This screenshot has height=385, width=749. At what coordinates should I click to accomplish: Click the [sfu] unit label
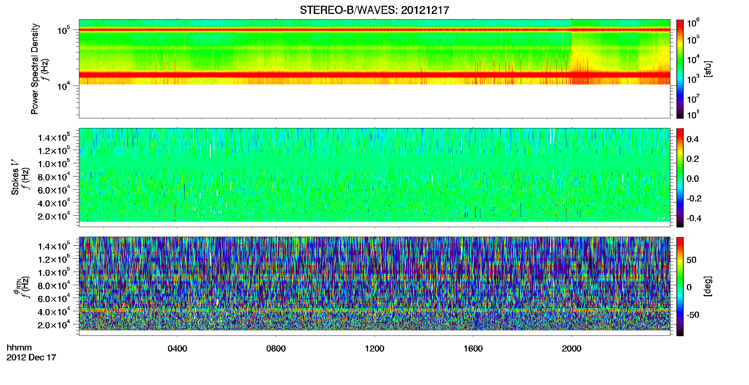(708, 69)
